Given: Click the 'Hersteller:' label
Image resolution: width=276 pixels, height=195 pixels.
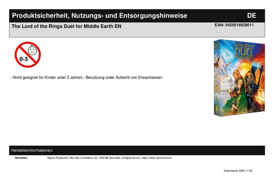Looking at the screenshot, I should 21,158.
